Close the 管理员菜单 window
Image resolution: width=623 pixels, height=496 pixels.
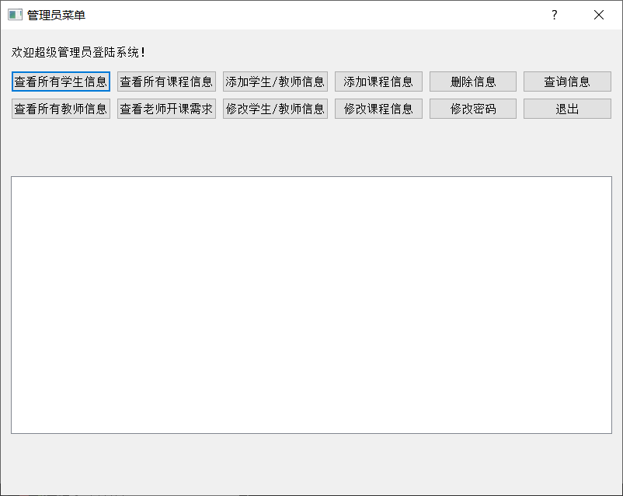599,15
